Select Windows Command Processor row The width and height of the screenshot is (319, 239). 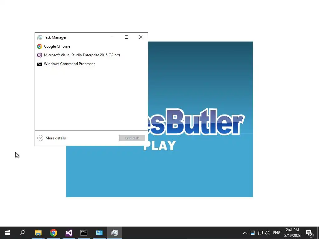coord(91,64)
